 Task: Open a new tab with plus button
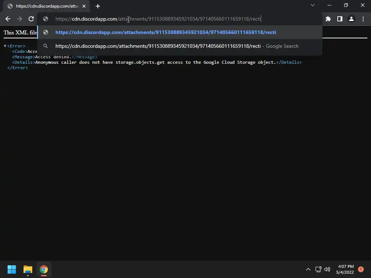98,6
